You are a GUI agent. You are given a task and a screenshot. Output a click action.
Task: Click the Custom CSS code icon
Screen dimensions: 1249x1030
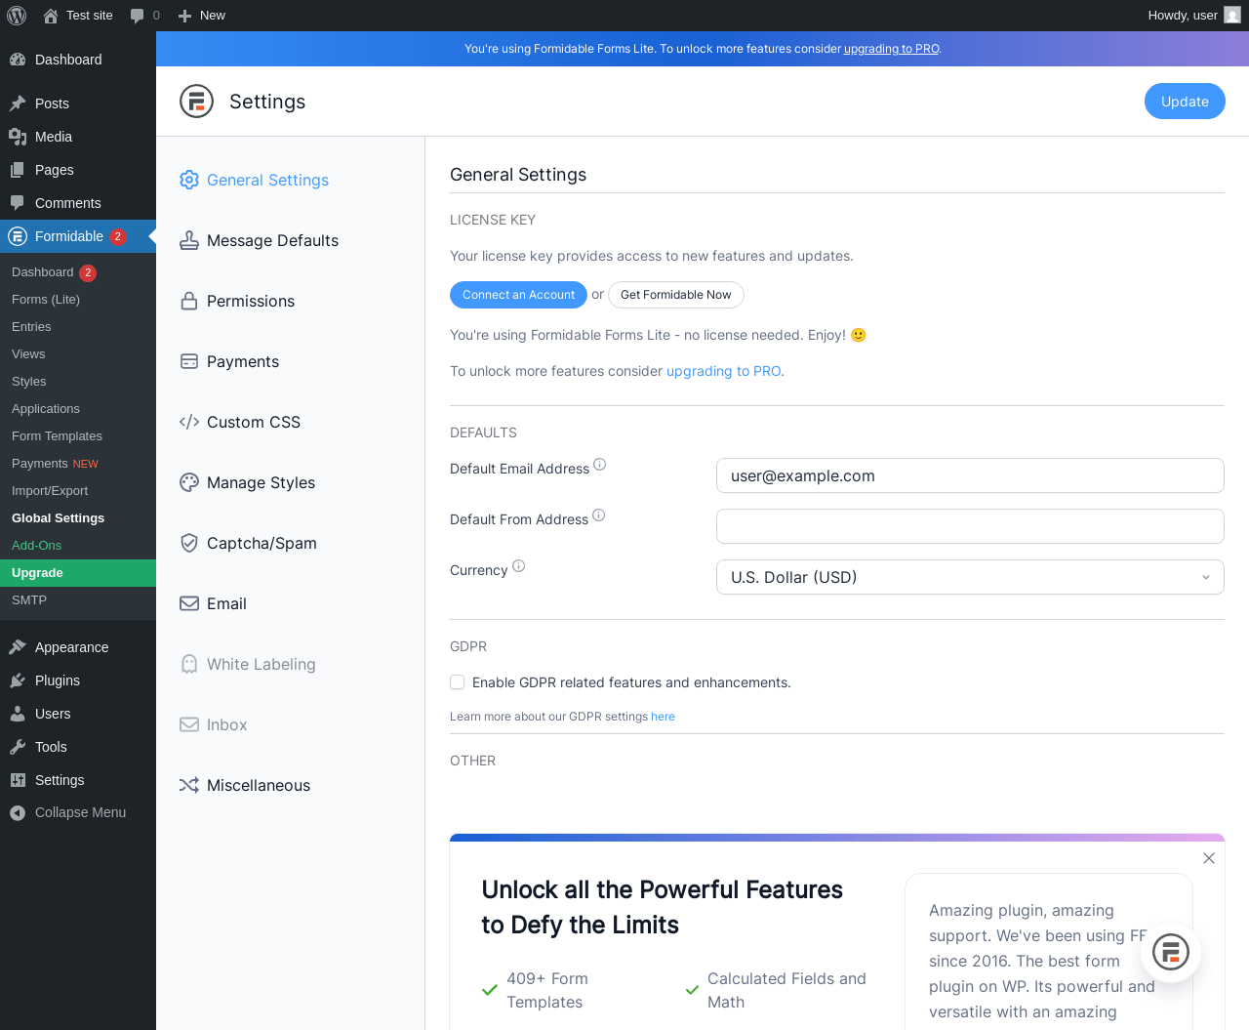189,422
